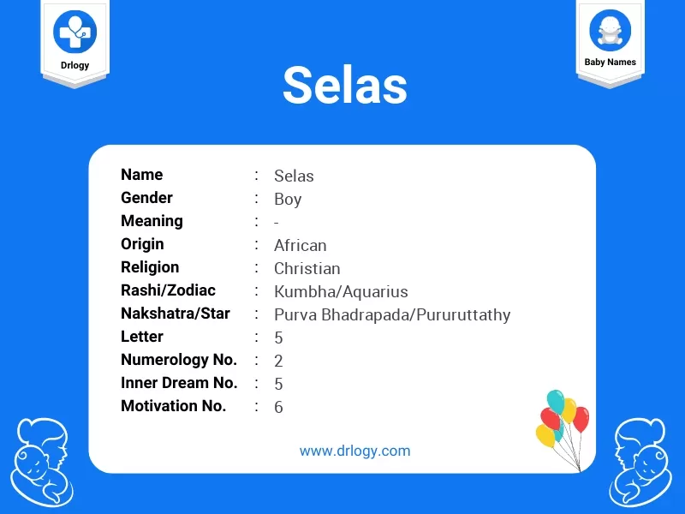Click the Baby Names text label
Viewport: 685px width, 514px height.
610,63
